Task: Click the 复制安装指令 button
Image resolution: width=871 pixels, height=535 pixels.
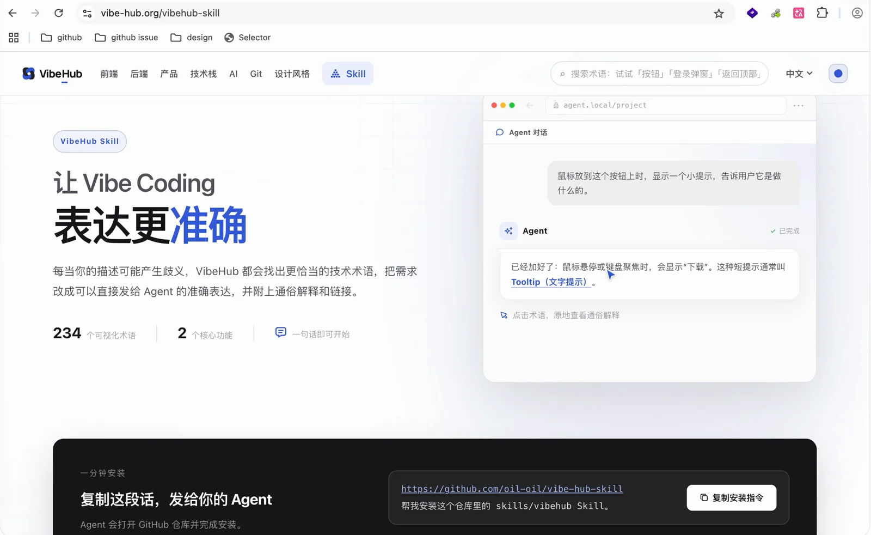Action: pos(732,498)
